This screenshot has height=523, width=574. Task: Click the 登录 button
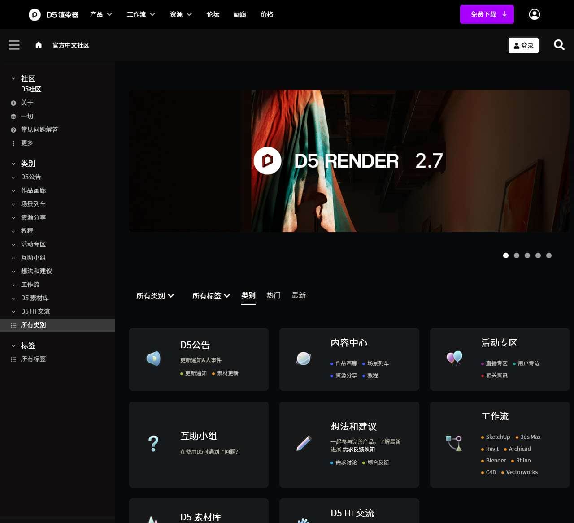click(x=523, y=45)
